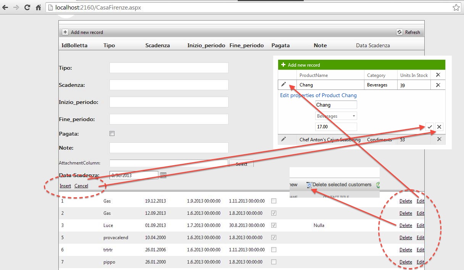Image resolution: width=464 pixels, height=270 pixels.
Task: Click the Data Scadenza date input
Action: [x=134, y=175]
